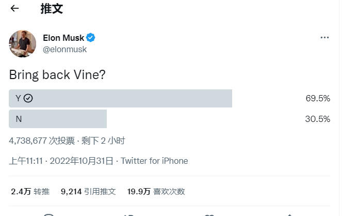Open the 上午11:11 2022年10月31日 timestamp link
Screen dimensions: 342x216
point(61,161)
